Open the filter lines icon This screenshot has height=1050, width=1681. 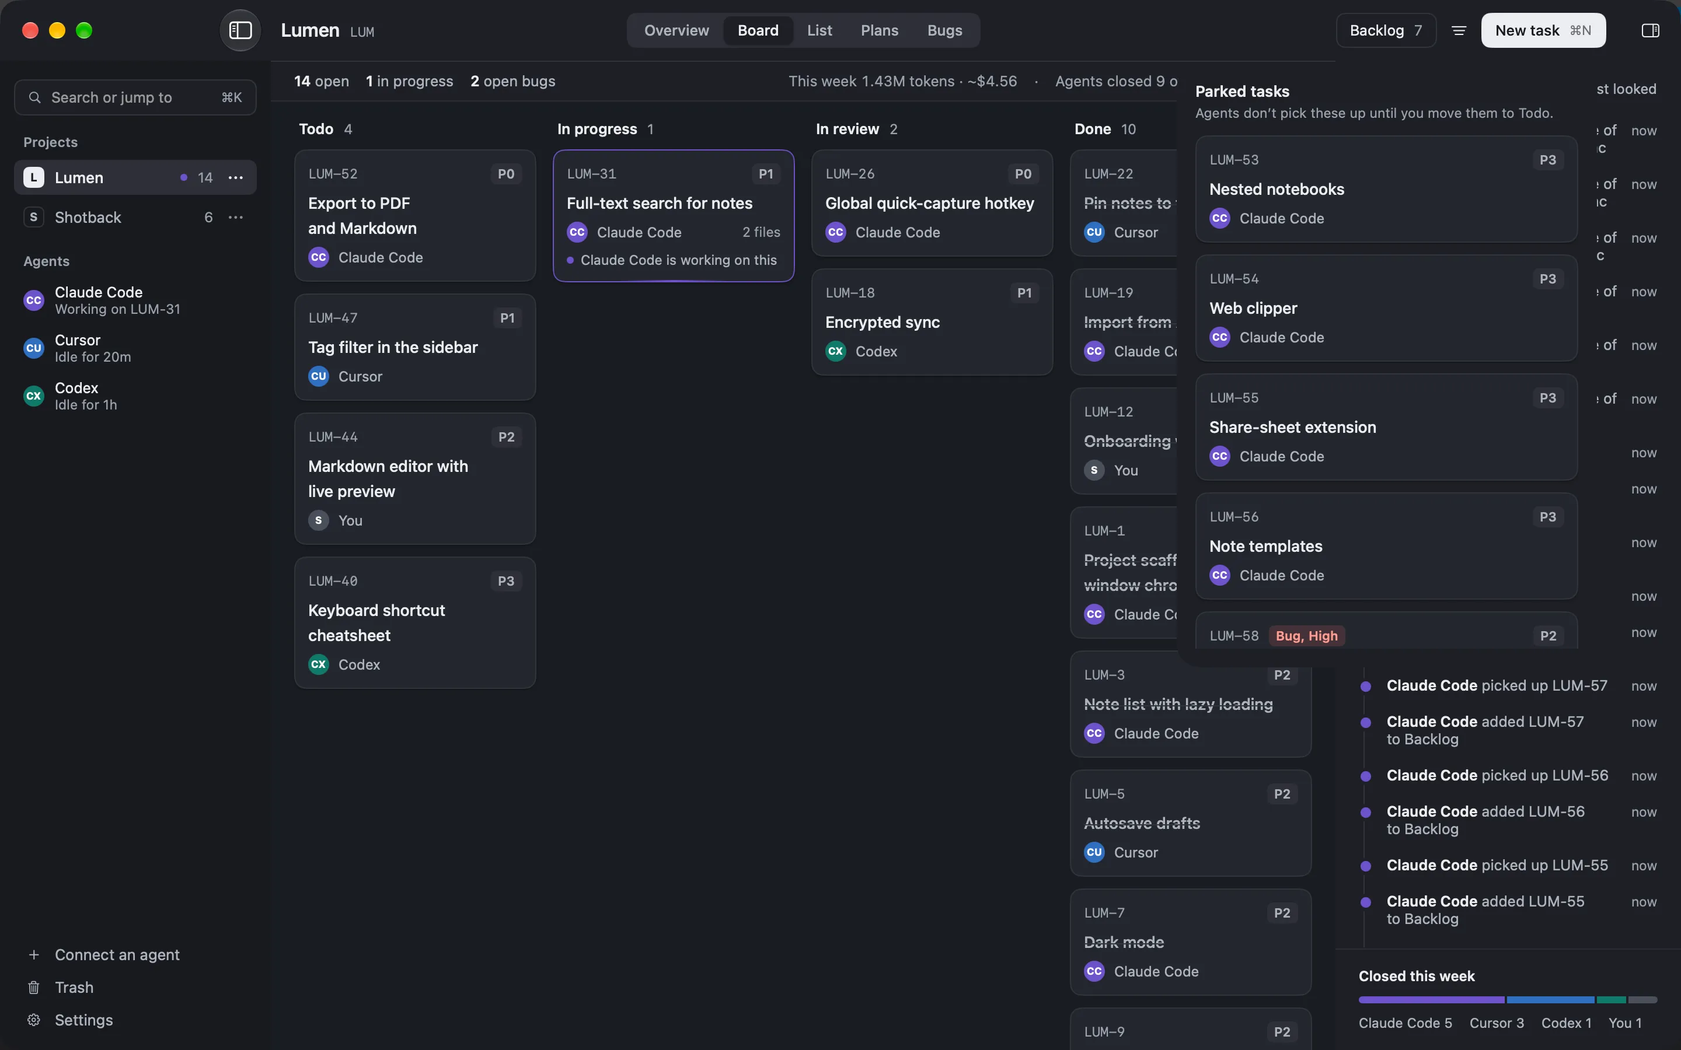click(x=1459, y=30)
